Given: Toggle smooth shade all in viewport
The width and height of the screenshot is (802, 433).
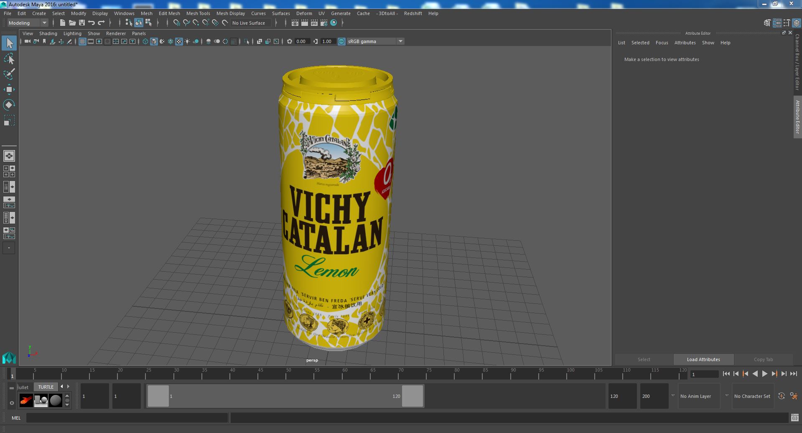Looking at the screenshot, I should 154,41.
